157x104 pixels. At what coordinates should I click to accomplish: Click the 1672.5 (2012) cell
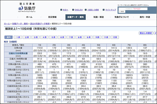(x=145, y=76)
